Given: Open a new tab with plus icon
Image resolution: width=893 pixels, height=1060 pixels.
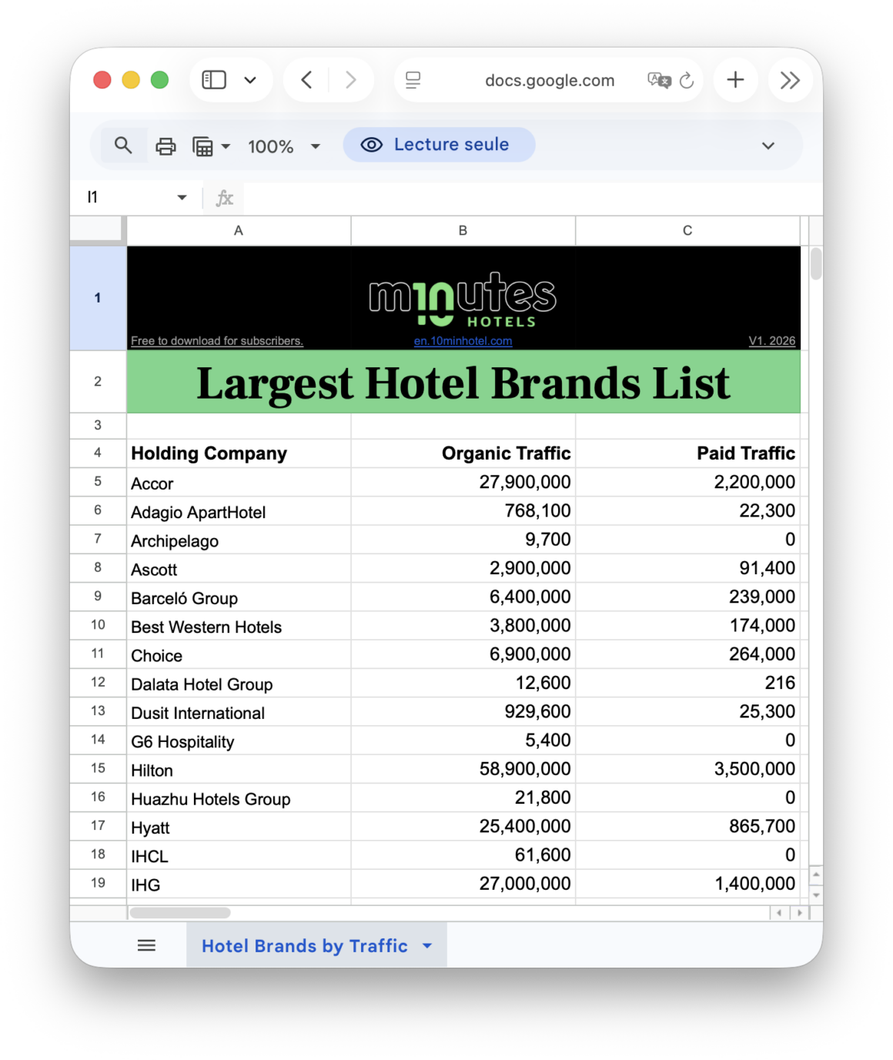Looking at the screenshot, I should (x=735, y=80).
